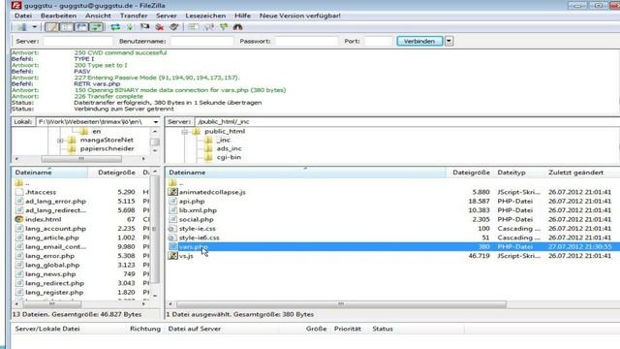The image size is (620, 349).
Task: Select papierschneider folder in local tree
Action: [107, 148]
